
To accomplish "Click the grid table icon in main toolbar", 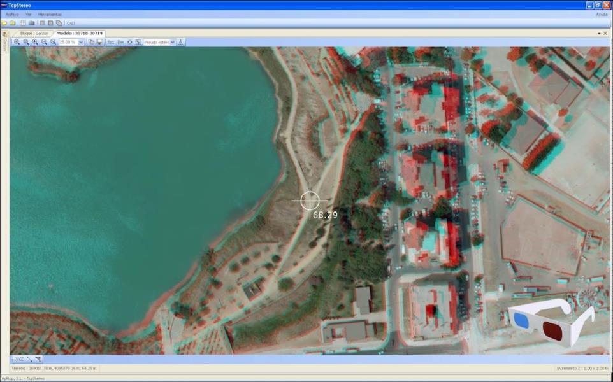I will point(24,23).
